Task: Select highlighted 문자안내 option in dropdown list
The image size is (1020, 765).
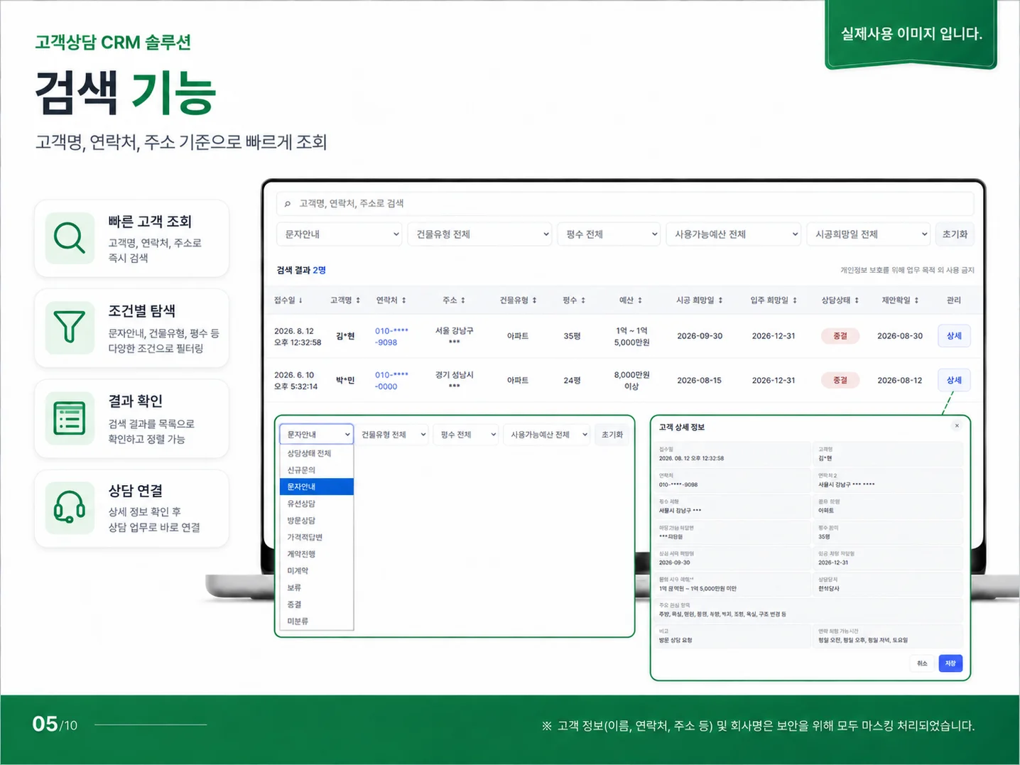Action: coord(317,487)
